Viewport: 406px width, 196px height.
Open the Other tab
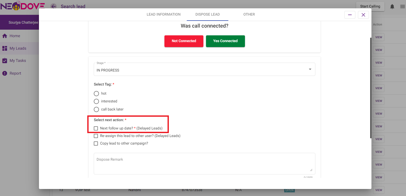[249, 15]
